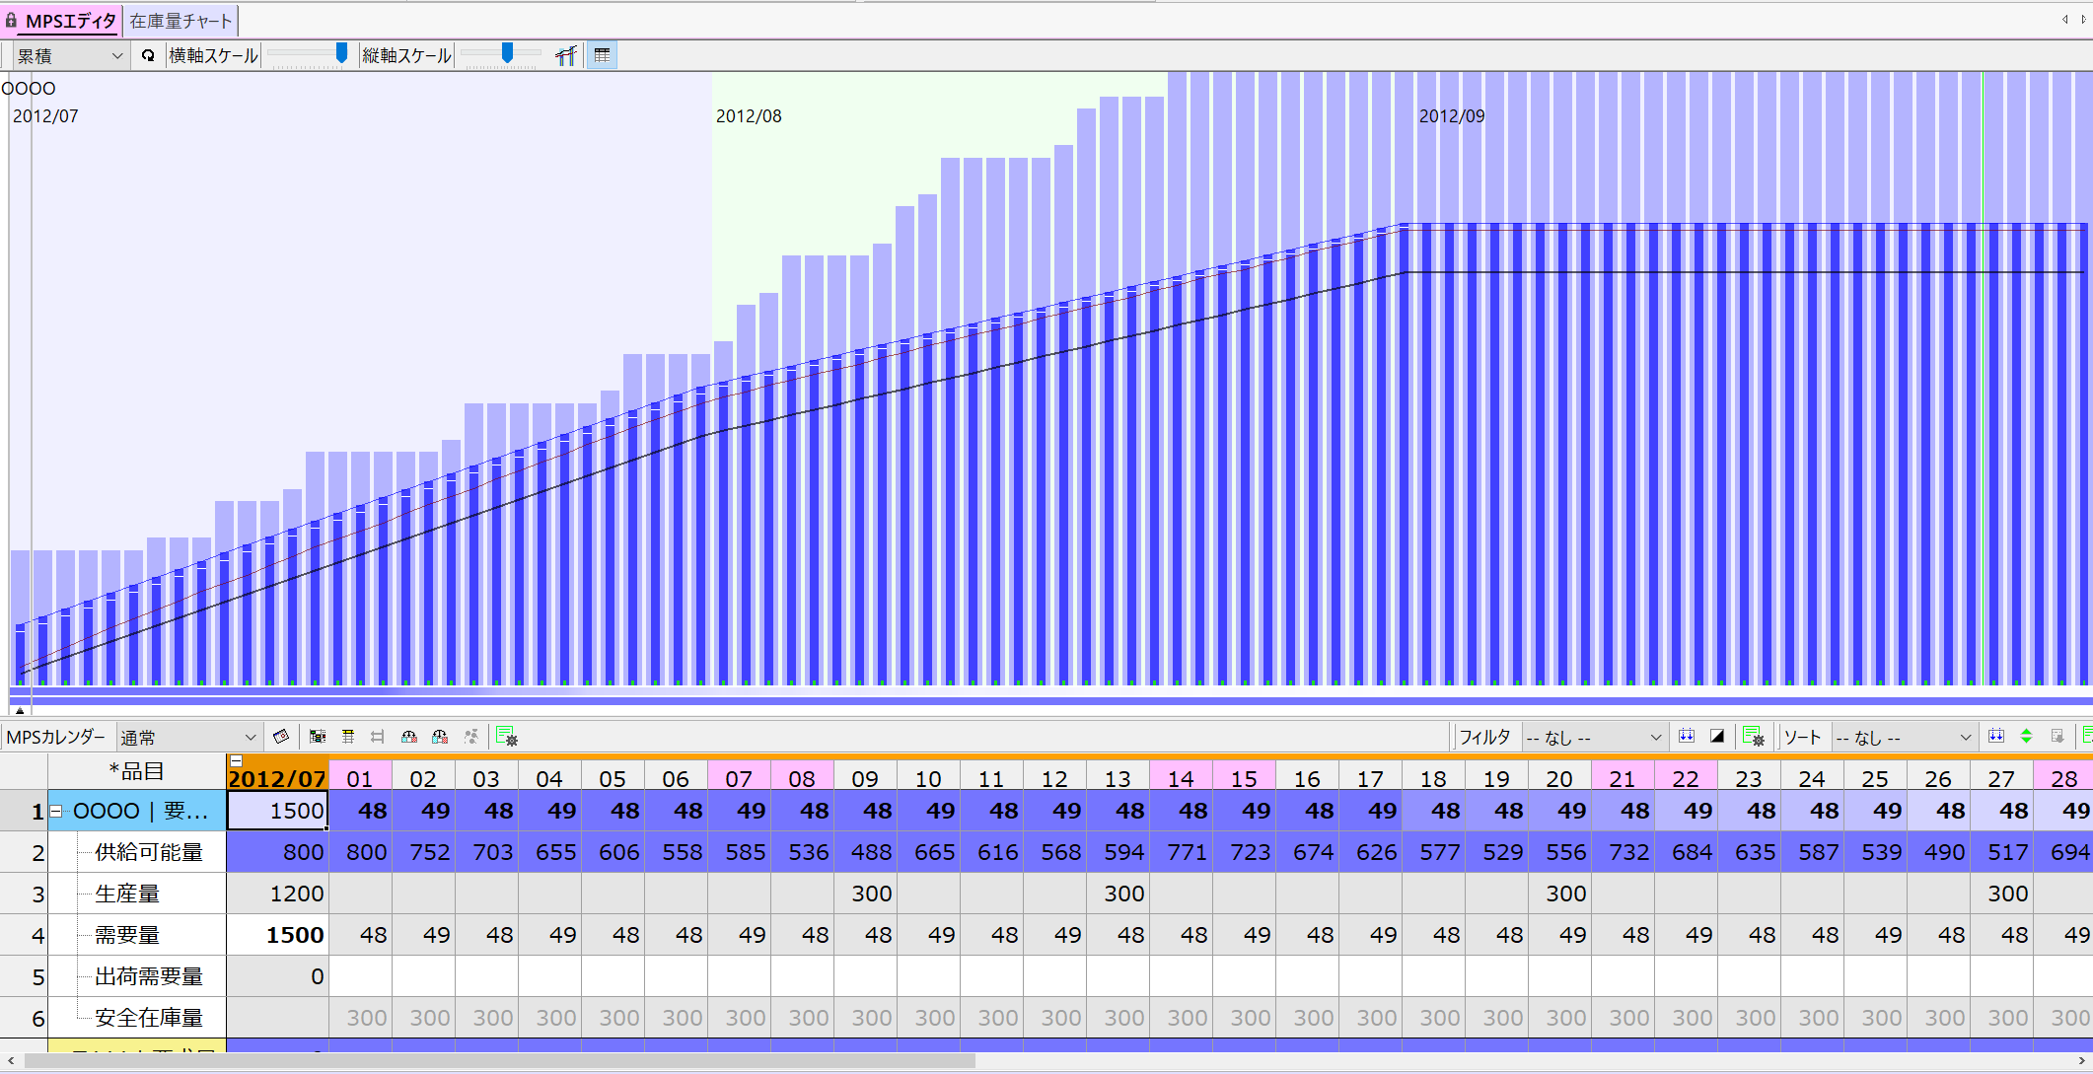Select the 出荷需要量 row label

(x=149, y=976)
